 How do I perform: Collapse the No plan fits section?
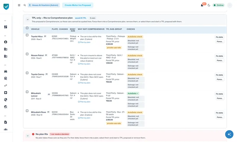point(28,136)
